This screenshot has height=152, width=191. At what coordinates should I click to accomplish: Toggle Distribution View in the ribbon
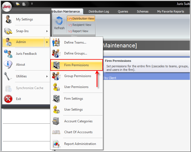click(x=81, y=19)
